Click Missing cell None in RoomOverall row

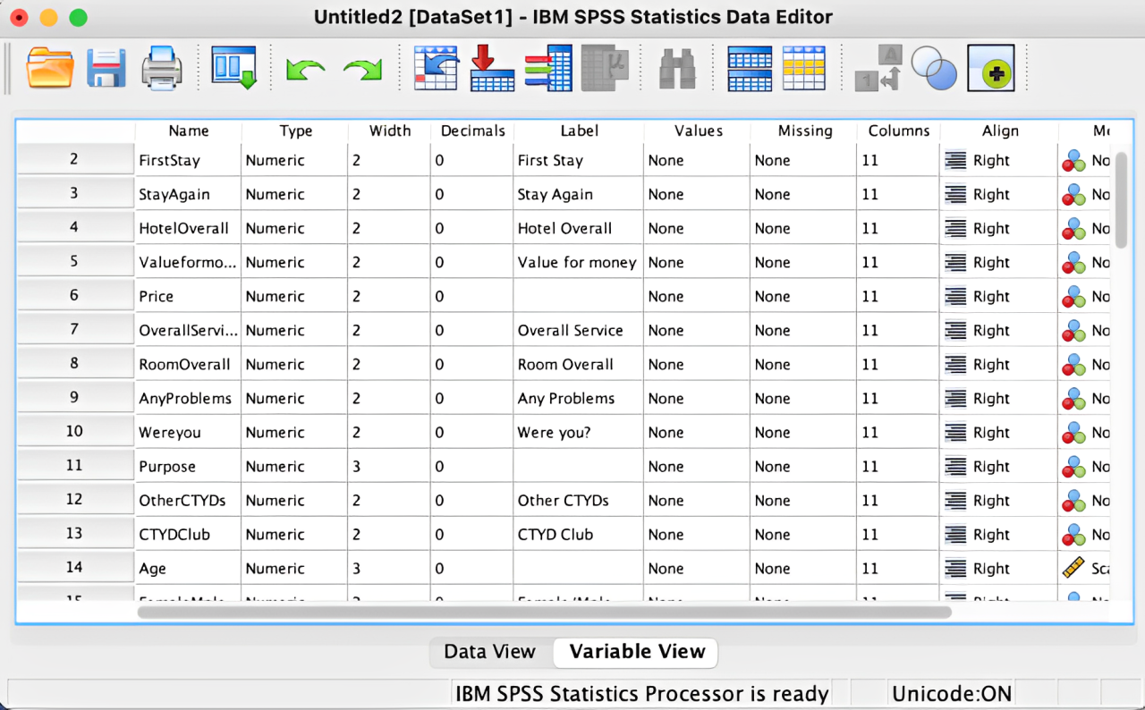pos(804,365)
